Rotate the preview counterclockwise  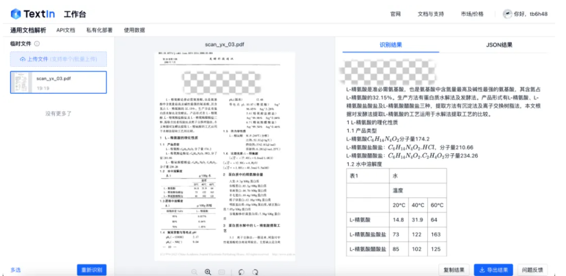[241, 272]
